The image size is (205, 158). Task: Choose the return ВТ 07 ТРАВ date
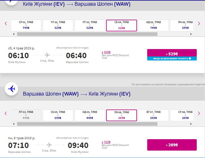pos(153,115)
